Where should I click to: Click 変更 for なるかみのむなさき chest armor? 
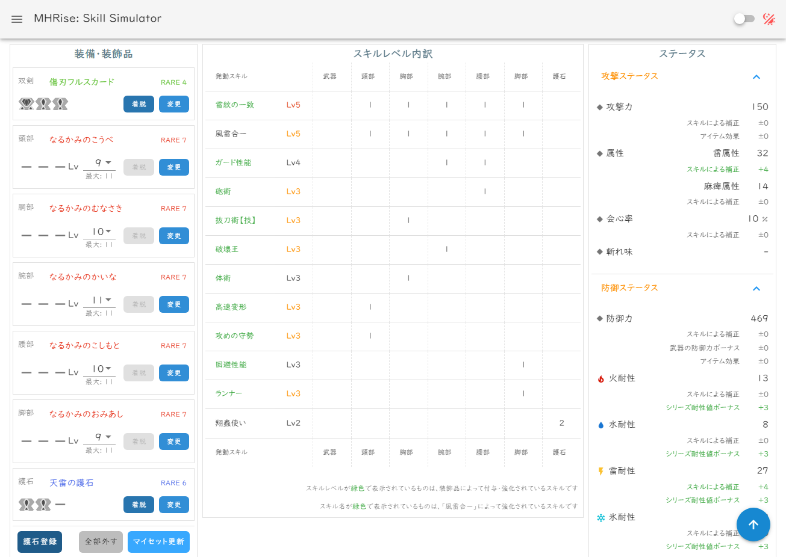click(174, 236)
